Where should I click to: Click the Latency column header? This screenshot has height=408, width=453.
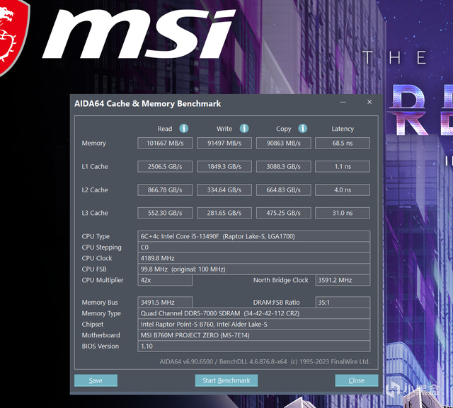[x=343, y=129]
